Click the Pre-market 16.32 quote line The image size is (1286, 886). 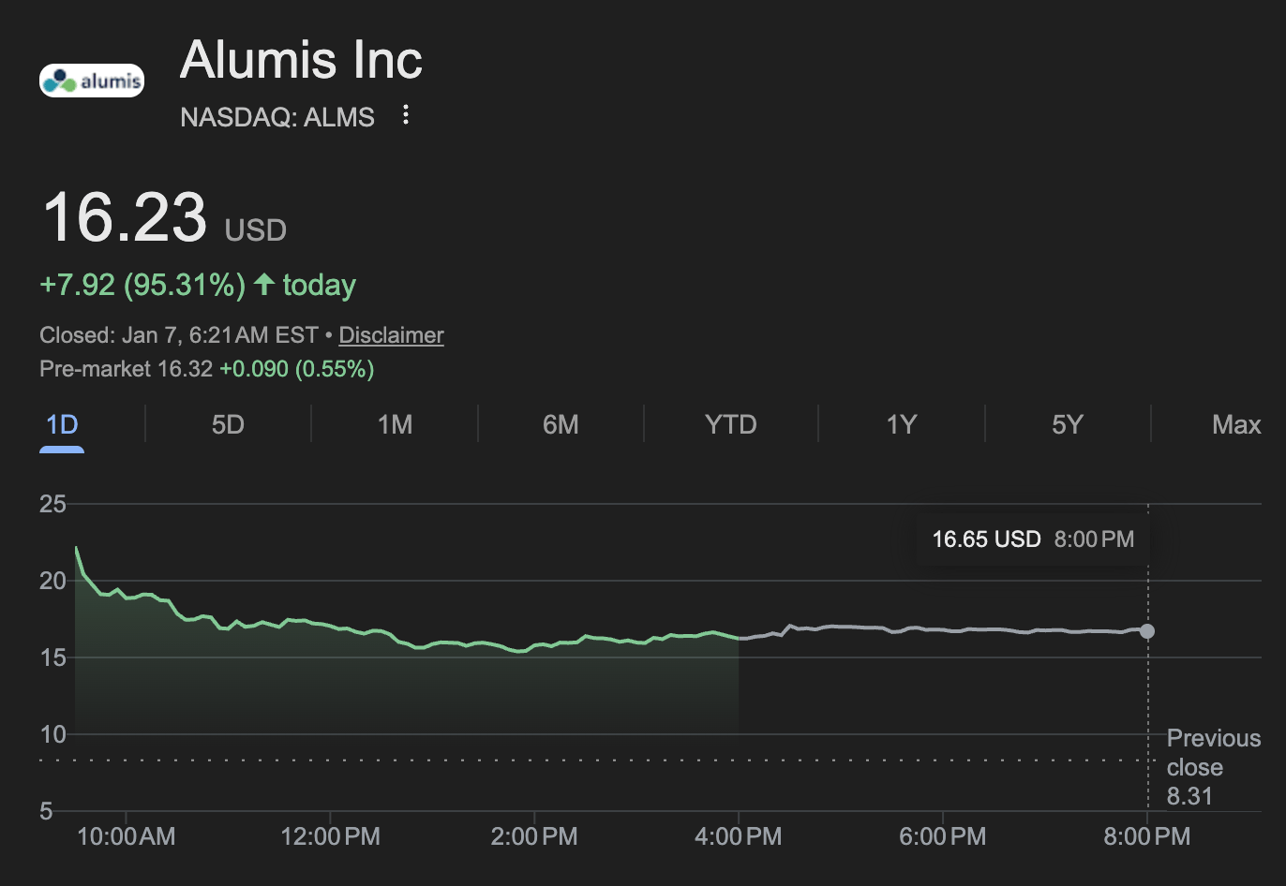point(206,369)
